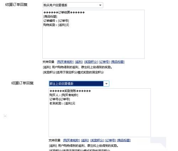
Task: Insert [商品标题] variable in the lower section
Action: click(124, 140)
